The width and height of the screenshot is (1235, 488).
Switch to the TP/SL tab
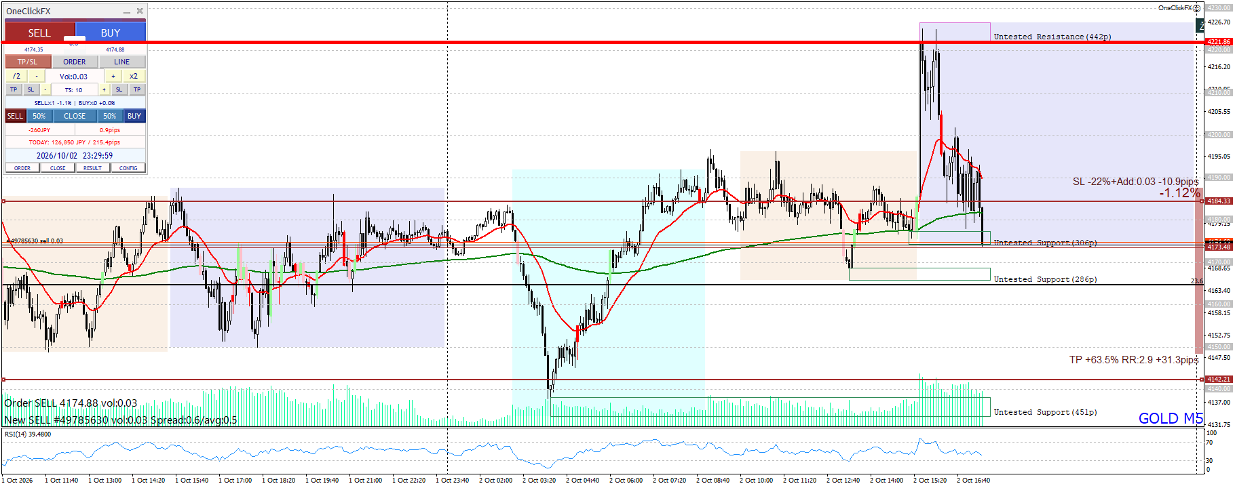28,62
